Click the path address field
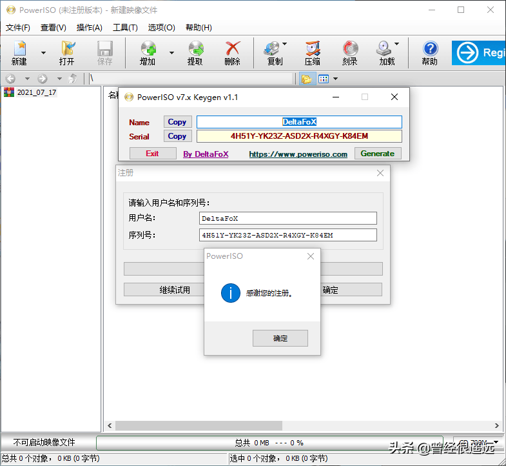The height and width of the screenshot is (466, 506). point(190,79)
